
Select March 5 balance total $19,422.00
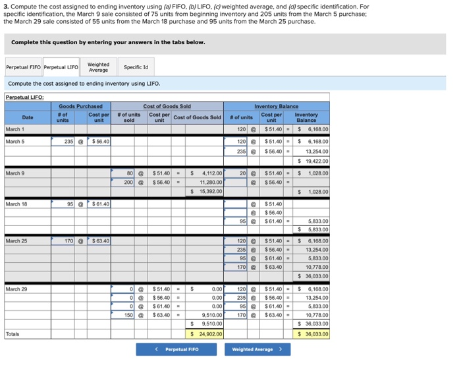[312, 161]
